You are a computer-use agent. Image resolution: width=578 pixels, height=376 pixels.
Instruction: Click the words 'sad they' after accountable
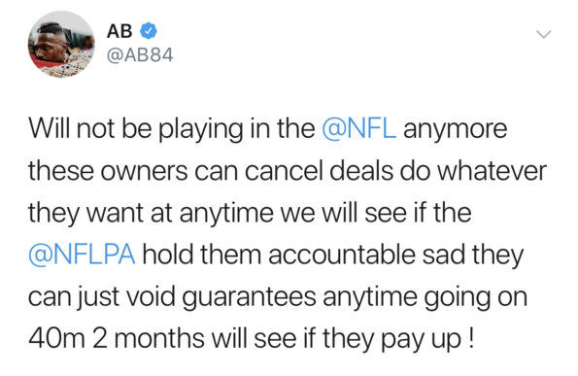point(473,256)
